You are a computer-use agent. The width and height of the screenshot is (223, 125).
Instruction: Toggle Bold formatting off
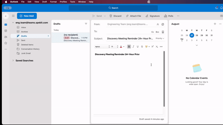129,47
